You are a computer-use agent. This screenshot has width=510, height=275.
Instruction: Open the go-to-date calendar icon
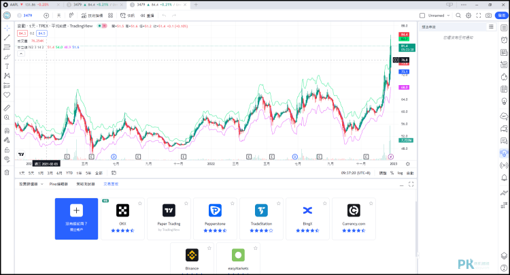[114, 173]
